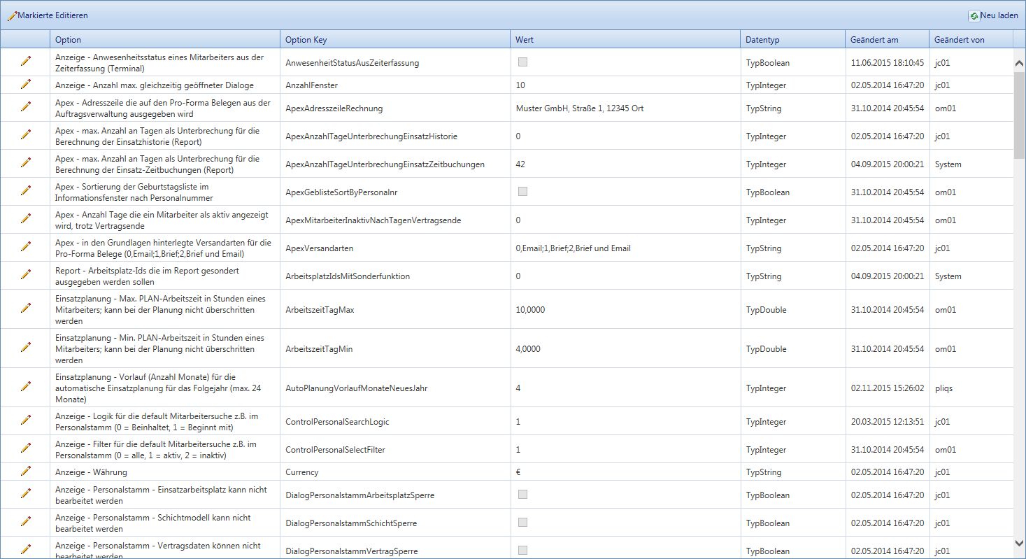
Task: Click the pencil icon for AnzahlFenster
Action: pyautogui.click(x=26, y=85)
